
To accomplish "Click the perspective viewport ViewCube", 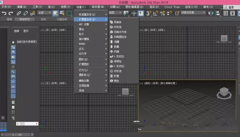I will click(x=224, y=93).
